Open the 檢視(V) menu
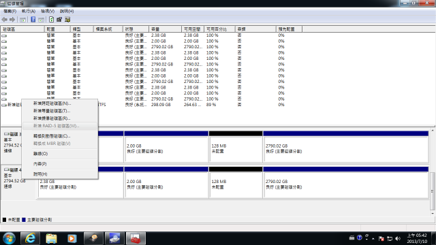The height and width of the screenshot is (245, 436). coord(48,11)
